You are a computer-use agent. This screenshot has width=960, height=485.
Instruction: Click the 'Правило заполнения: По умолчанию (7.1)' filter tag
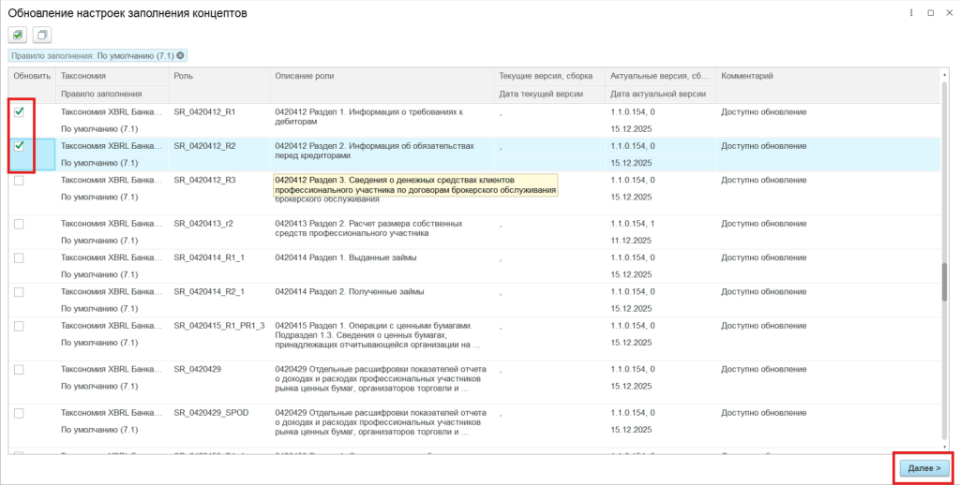click(x=92, y=56)
